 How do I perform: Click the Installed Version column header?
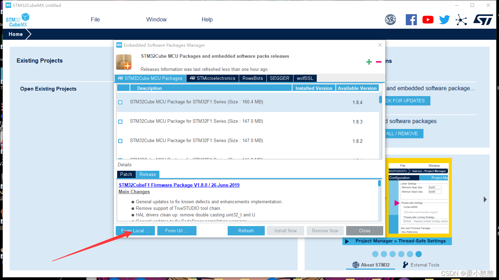[x=314, y=88]
